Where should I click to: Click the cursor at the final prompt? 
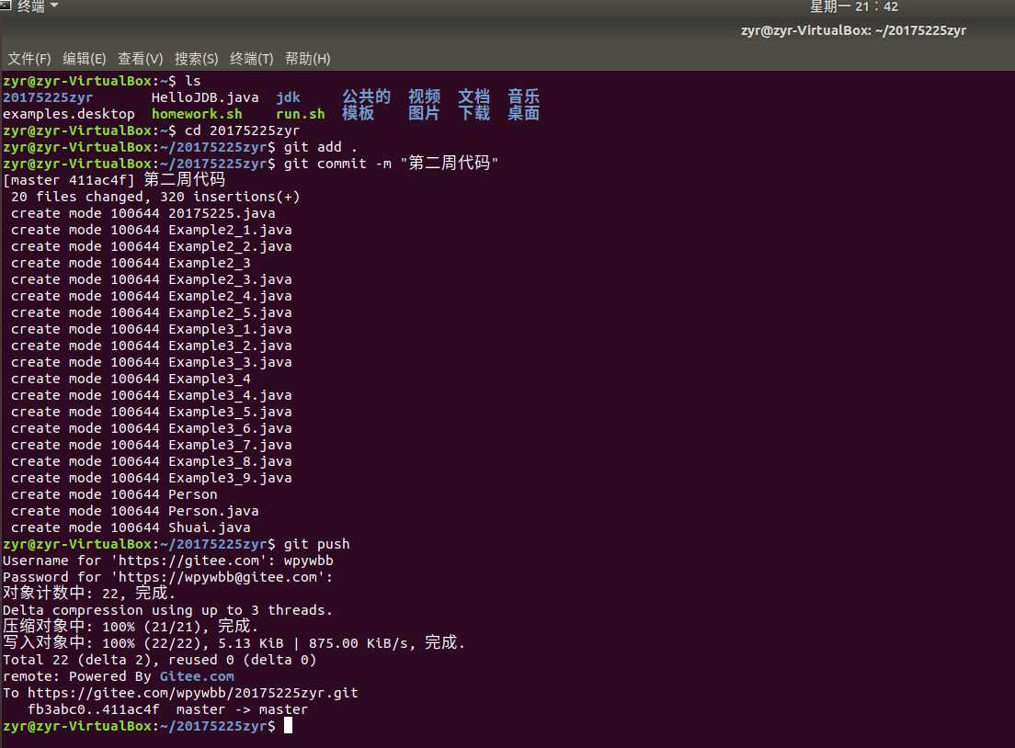(x=288, y=726)
